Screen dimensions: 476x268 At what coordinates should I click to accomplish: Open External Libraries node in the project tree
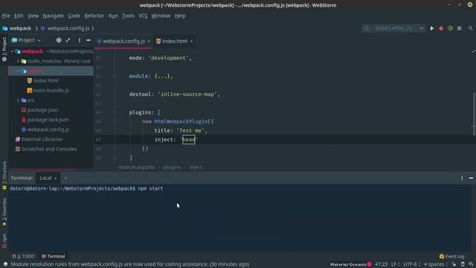pos(42,139)
